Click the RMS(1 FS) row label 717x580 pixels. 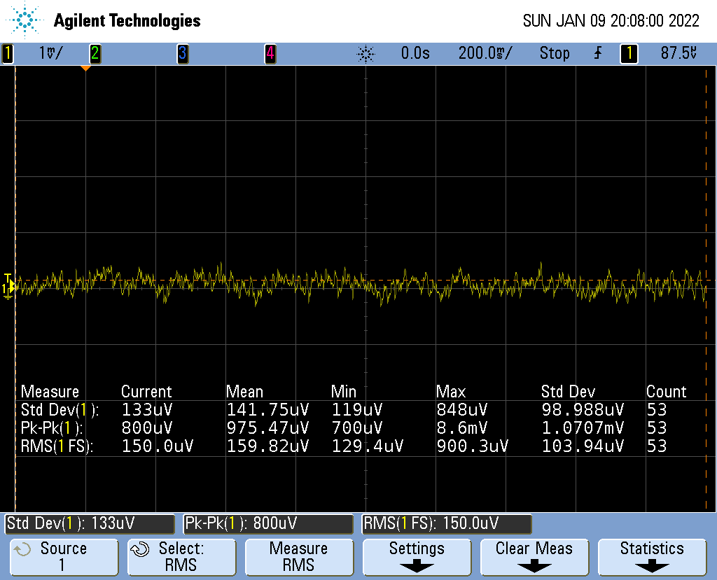[57, 446]
